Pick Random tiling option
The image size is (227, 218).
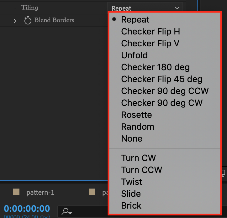[x=138, y=127]
